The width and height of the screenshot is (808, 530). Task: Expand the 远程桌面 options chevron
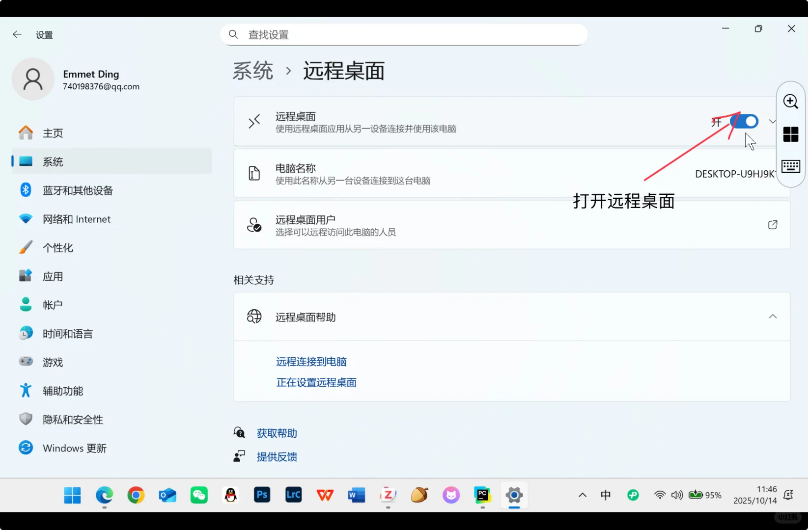click(772, 121)
